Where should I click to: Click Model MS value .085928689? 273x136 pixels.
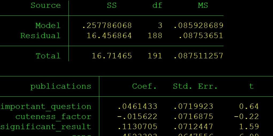198,26
